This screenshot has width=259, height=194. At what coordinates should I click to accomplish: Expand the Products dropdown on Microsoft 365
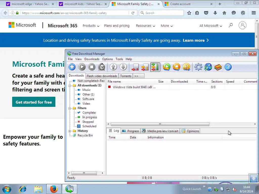tap(91, 26)
